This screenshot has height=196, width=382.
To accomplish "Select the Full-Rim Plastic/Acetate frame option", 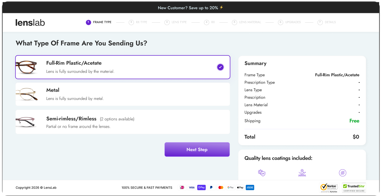I will (123, 67).
